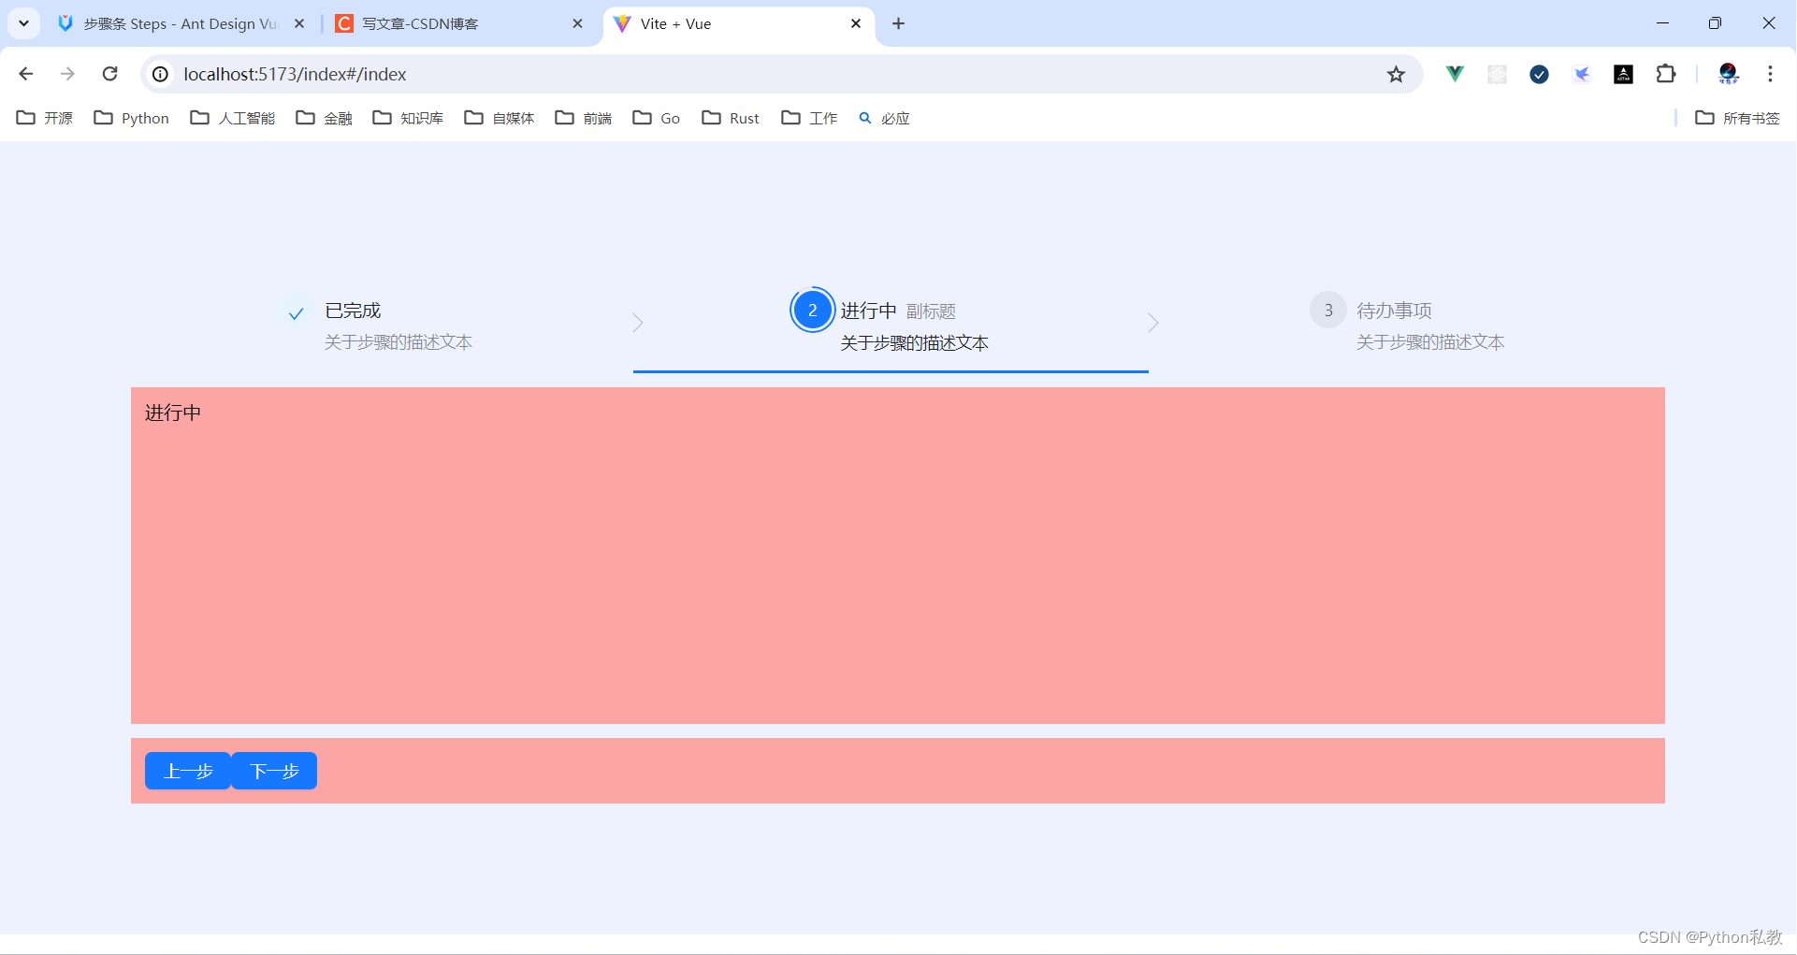
Task: Close the 写文章-CSDN博客 tab
Action: tap(577, 23)
